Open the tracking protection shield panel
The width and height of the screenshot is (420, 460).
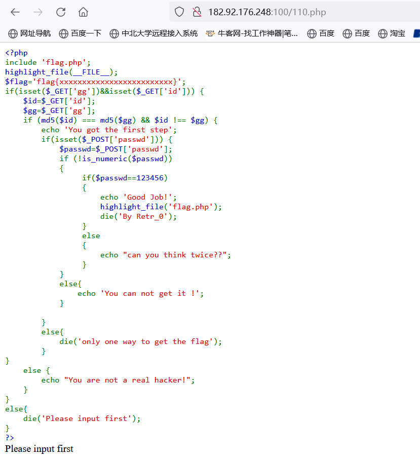[x=179, y=12]
